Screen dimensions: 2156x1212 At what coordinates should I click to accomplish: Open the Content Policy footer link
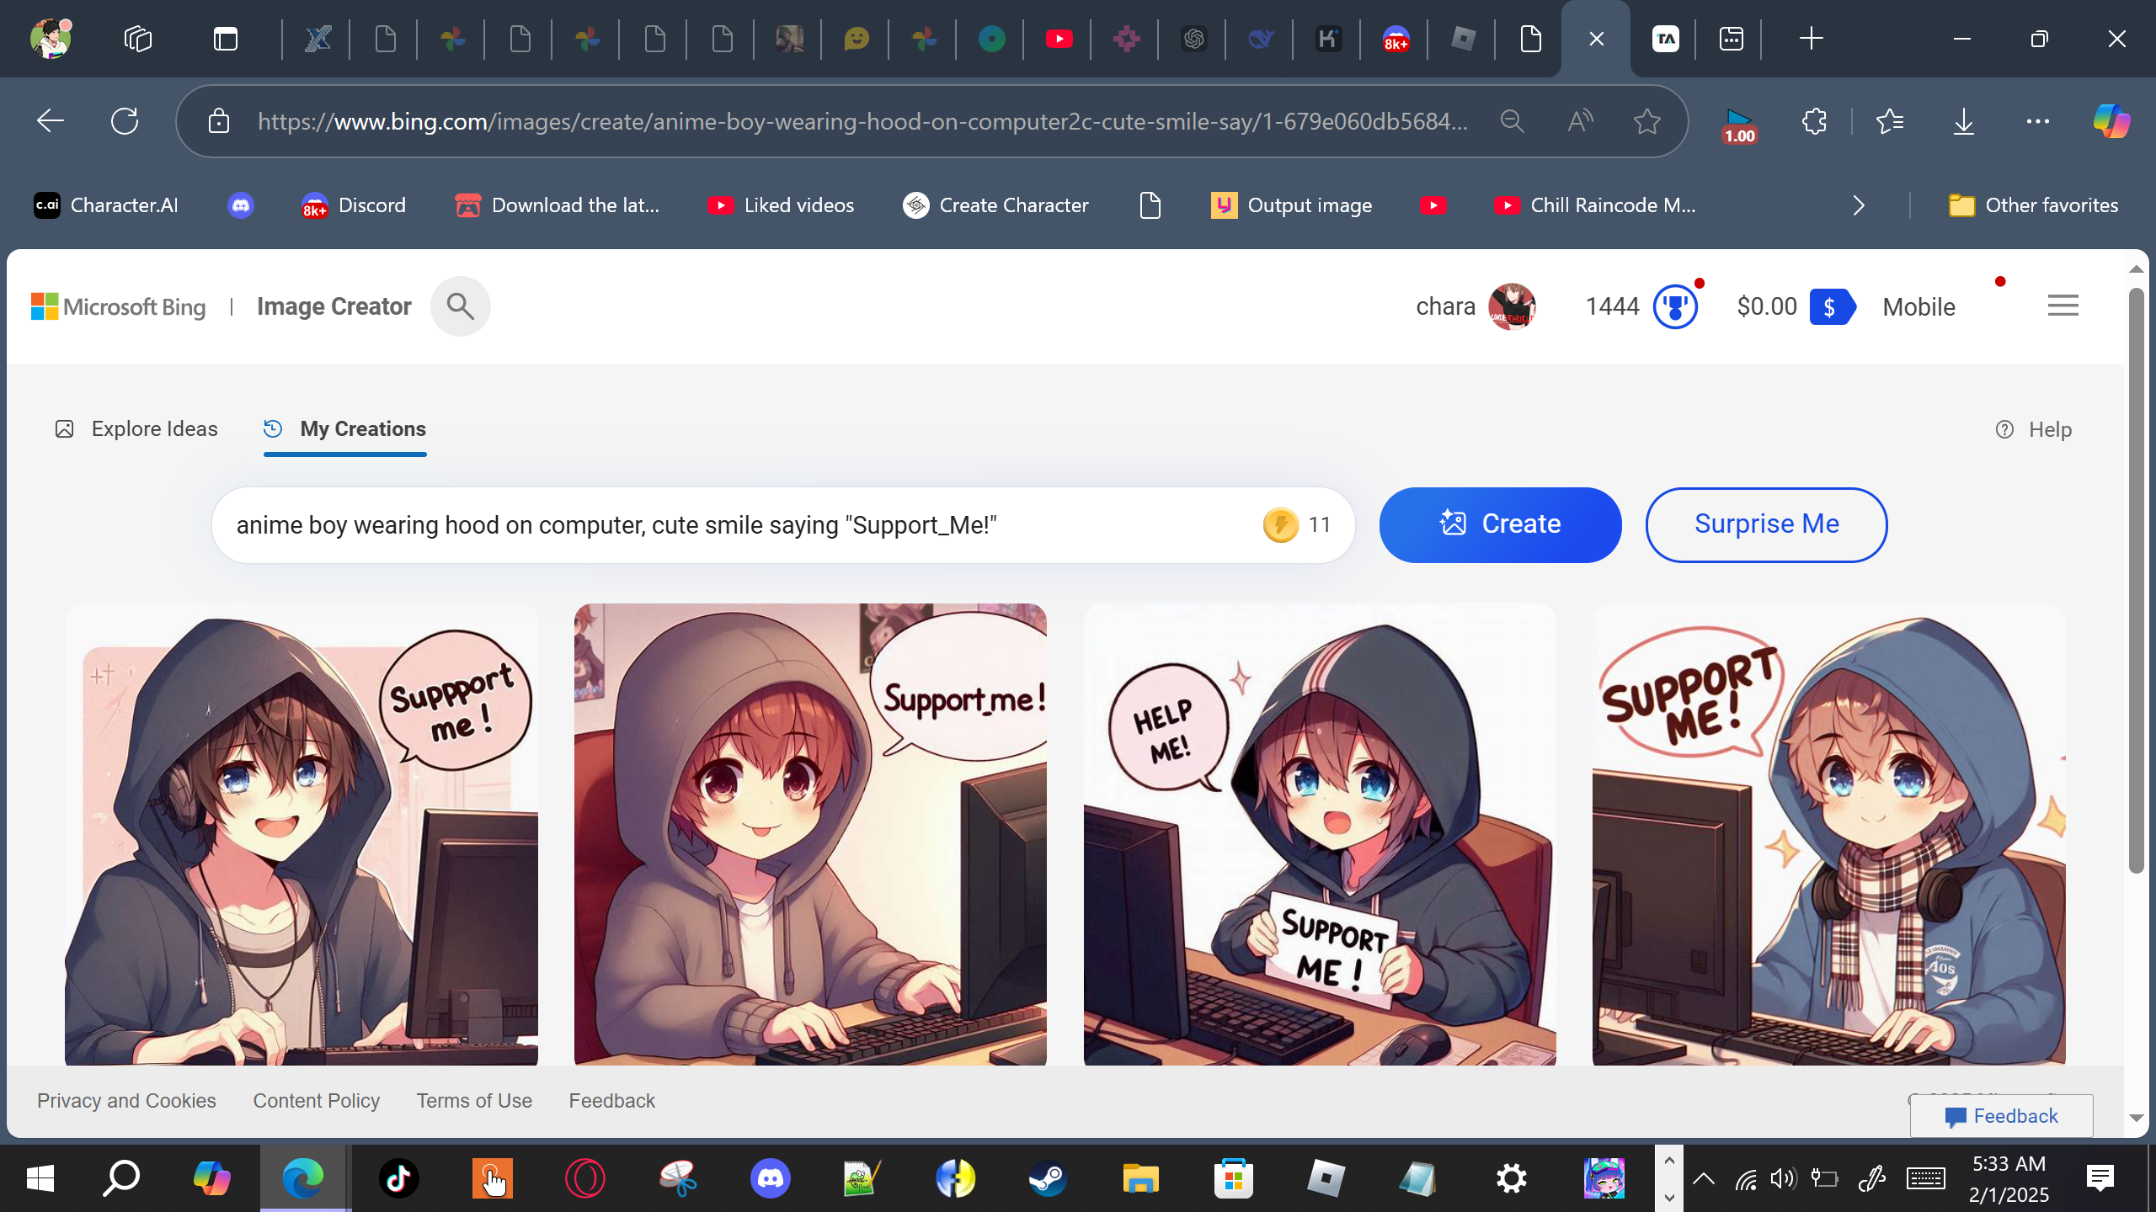(x=316, y=1101)
